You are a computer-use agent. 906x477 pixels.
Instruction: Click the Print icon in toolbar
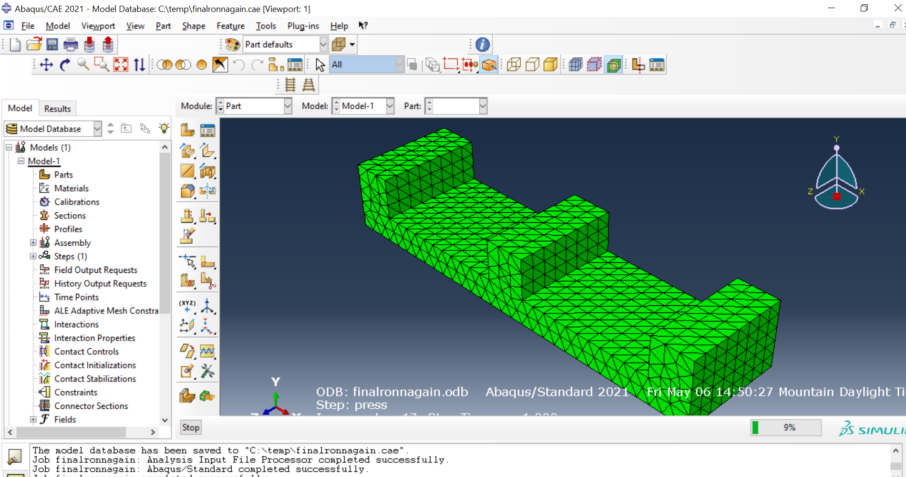(71, 45)
